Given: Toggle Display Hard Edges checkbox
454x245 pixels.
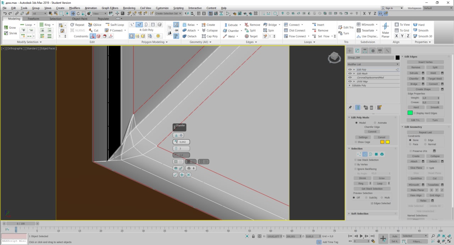Looking at the screenshot, I should coord(415,113).
